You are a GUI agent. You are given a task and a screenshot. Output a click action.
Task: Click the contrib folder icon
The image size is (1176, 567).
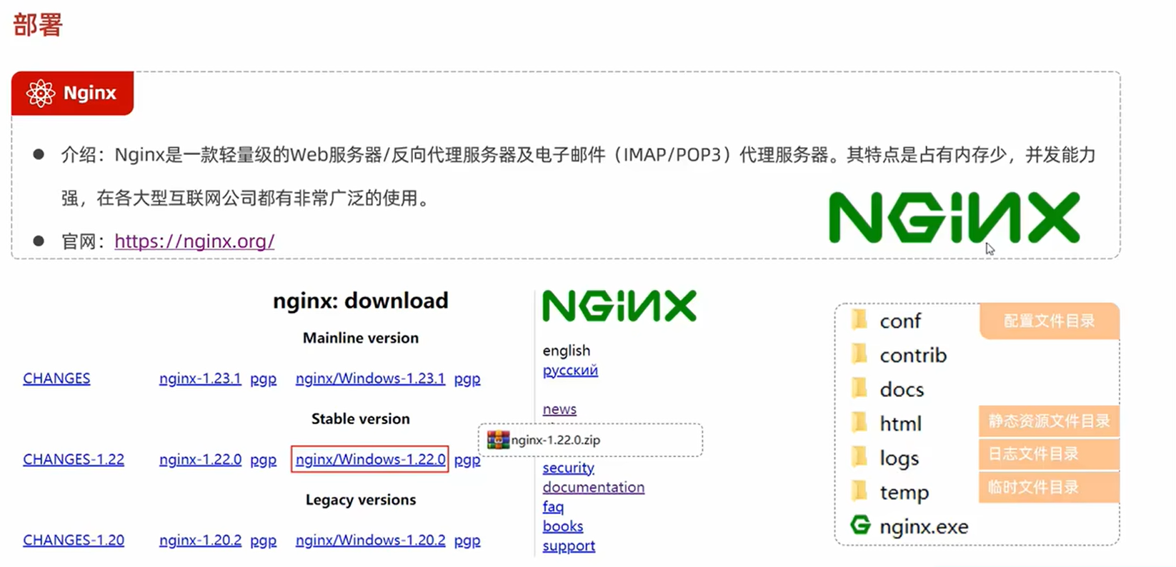click(859, 353)
